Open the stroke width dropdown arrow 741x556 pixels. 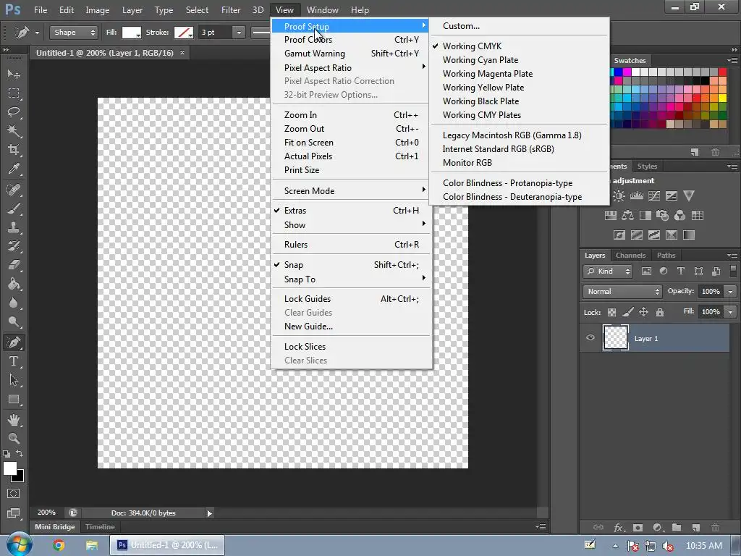[239, 32]
